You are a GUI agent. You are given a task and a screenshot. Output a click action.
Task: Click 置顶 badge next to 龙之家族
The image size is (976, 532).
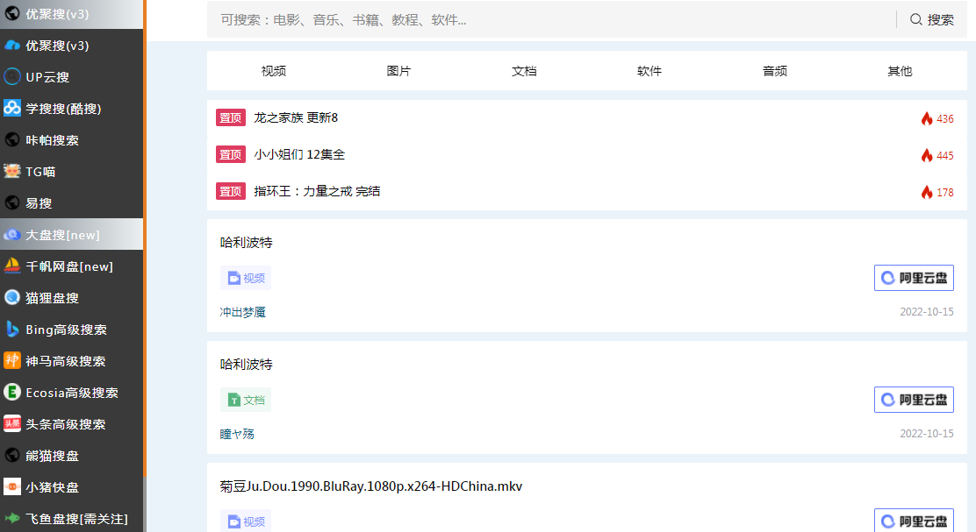click(x=230, y=117)
